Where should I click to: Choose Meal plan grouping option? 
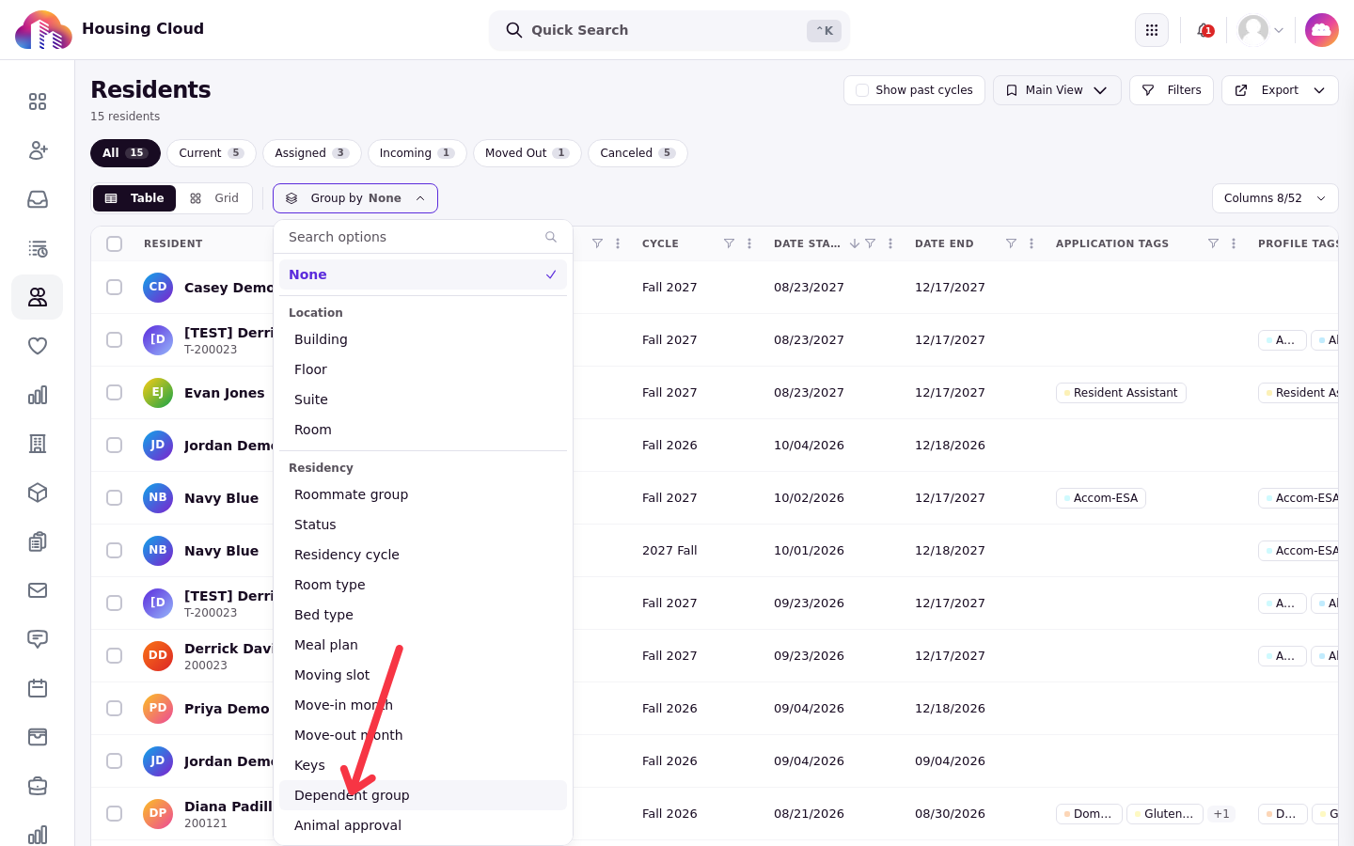423,645
